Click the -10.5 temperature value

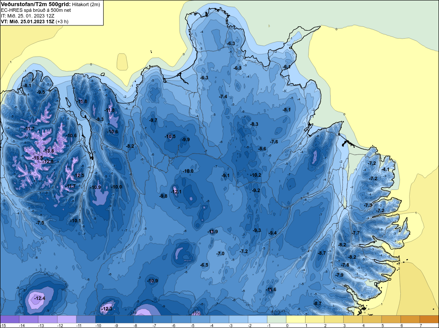(x=170, y=136)
